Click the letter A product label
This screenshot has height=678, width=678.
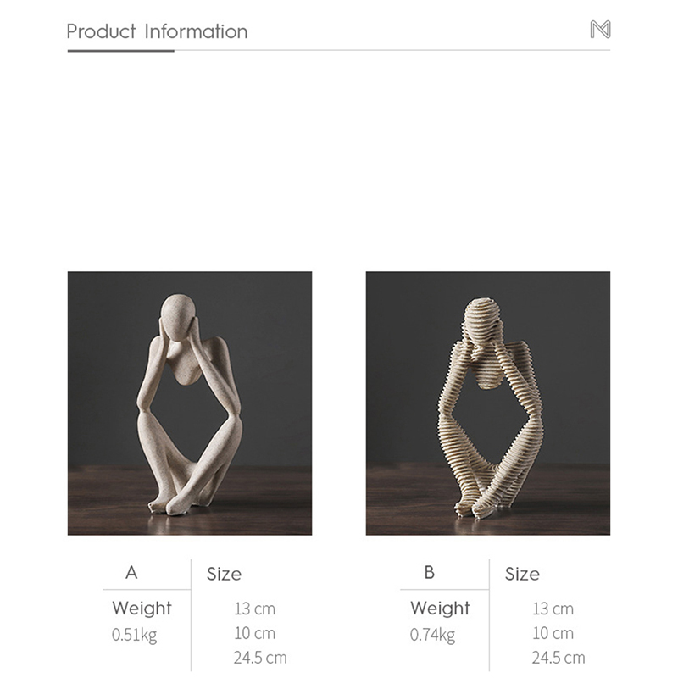131,573
